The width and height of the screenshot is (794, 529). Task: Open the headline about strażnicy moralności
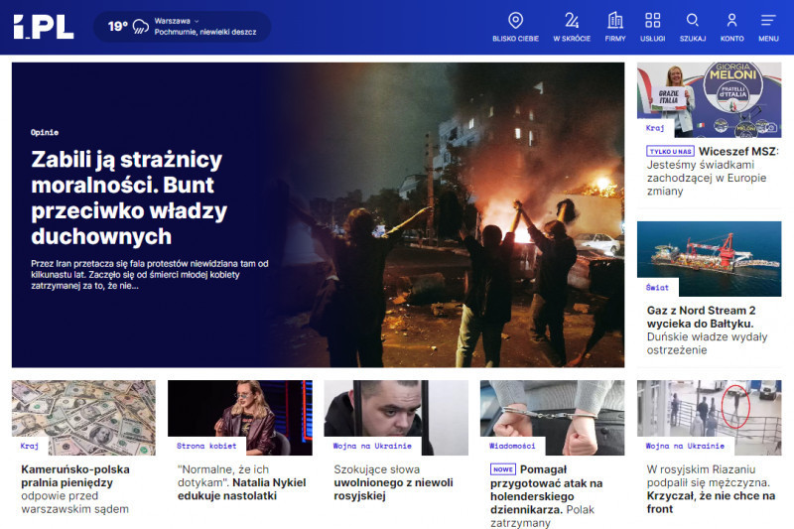(129, 198)
